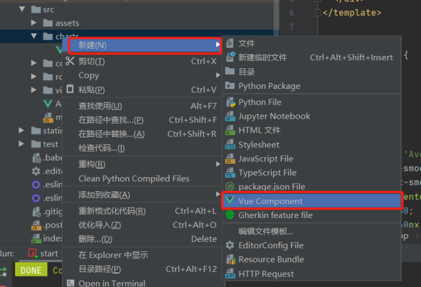This screenshot has width=421, height=287.
Task: Click the 目录 folder icon
Action: (230, 71)
